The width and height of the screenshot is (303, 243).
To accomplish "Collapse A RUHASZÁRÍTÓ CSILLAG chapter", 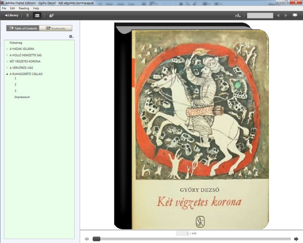I will (x=7, y=74).
